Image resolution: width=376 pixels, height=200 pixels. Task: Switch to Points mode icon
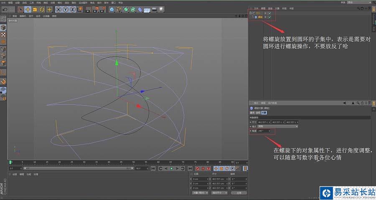click(3, 49)
